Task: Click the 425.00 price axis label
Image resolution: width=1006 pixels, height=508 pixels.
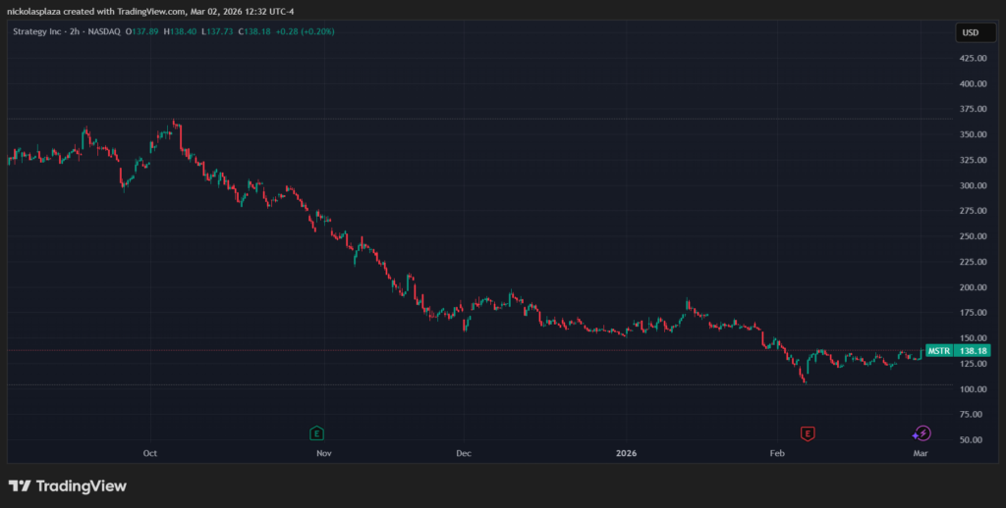Action: [972, 58]
